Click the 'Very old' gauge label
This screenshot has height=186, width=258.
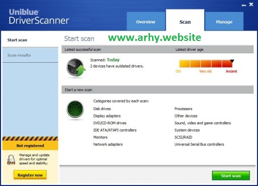pyautogui.click(x=205, y=71)
